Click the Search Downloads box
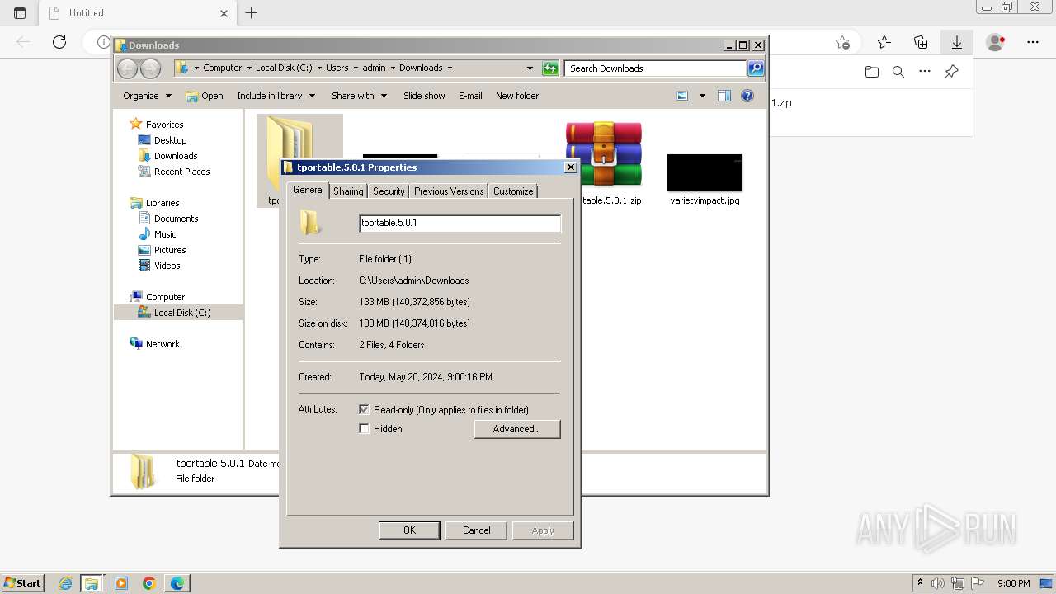Screen dimensions: 1056x594 657,68
